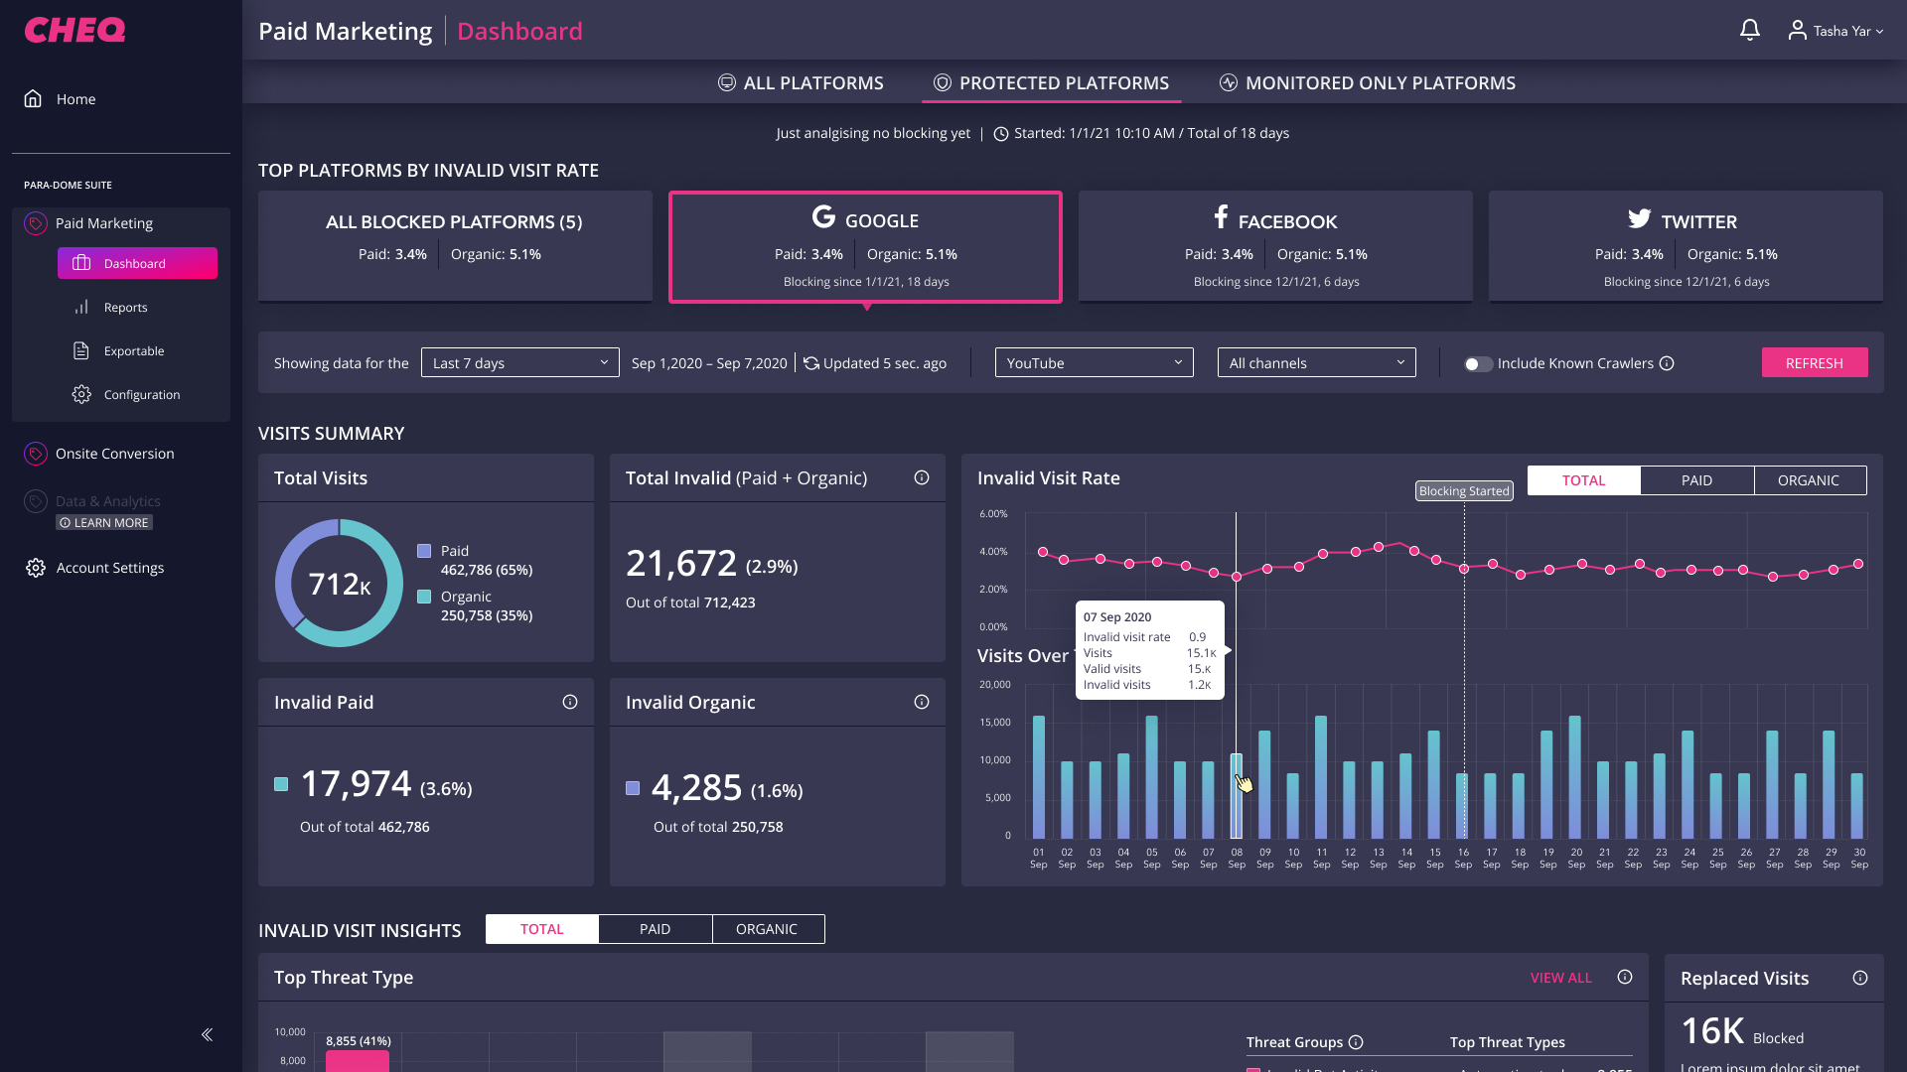Select the TWITTER platform card
This screenshot has width=1907, height=1072.
click(x=1686, y=246)
